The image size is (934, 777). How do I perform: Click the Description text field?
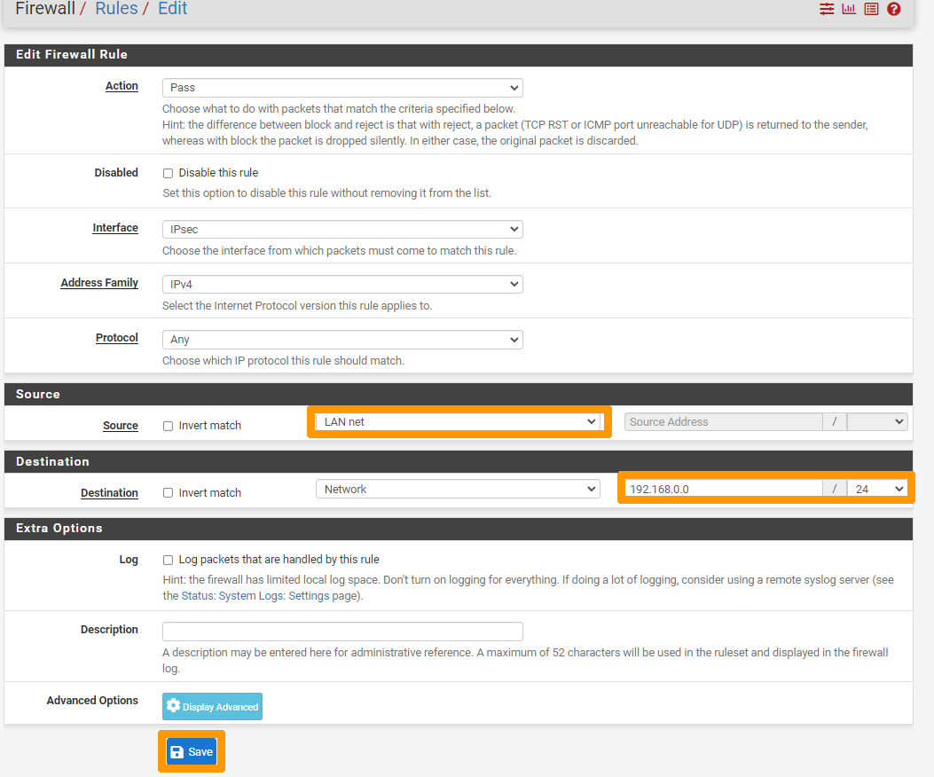(342, 632)
